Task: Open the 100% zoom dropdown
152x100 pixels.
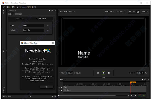Action: click(x=145, y=12)
